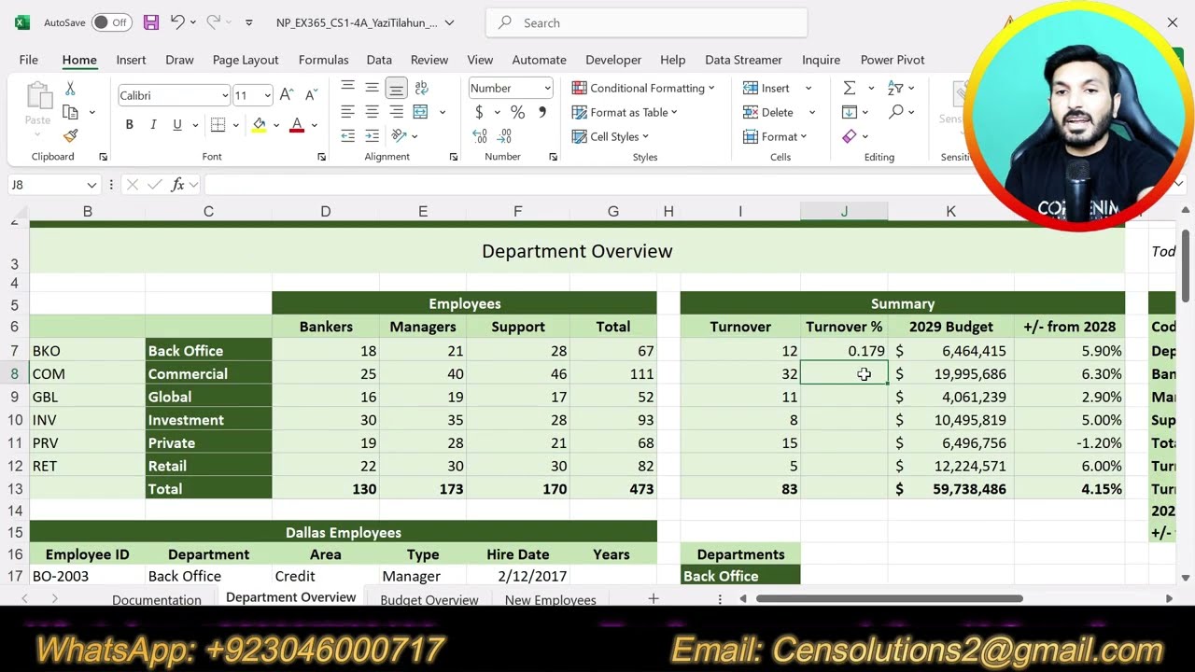Click the Fill Color yellow bucket swatch
Viewport: 1195px width, 672px height.
tap(260, 125)
